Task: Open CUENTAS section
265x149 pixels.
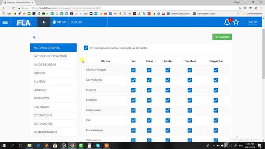Action: point(53,82)
